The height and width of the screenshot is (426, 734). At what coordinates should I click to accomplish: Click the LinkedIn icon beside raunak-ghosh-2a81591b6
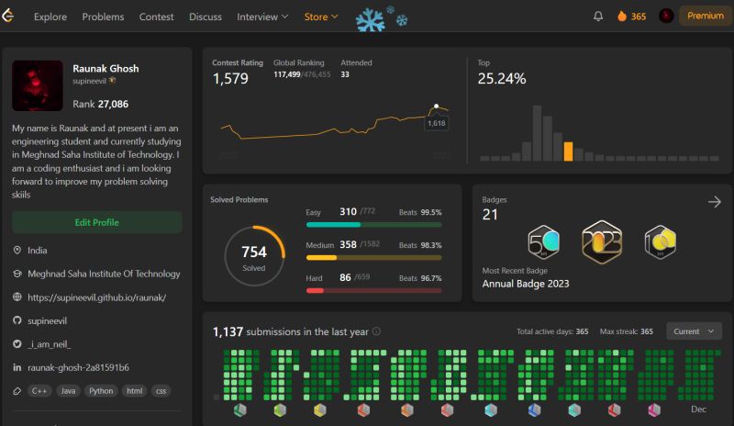[17, 367]
